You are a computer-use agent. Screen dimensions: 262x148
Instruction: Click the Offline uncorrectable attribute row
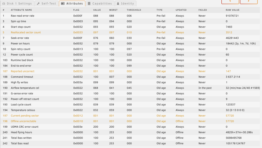click(x=130, y=121)
